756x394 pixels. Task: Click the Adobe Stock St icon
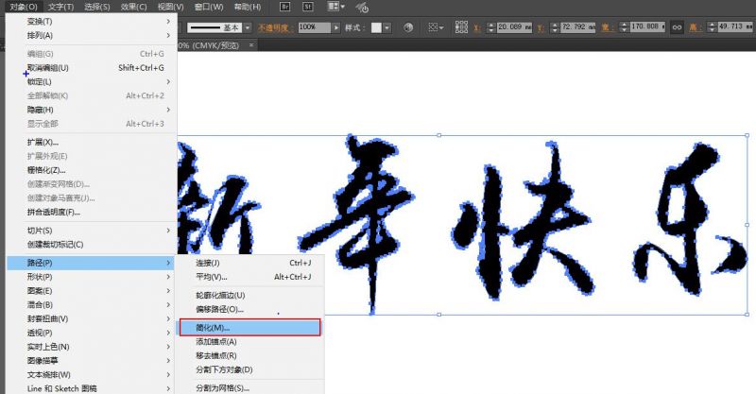pos(308,6)
